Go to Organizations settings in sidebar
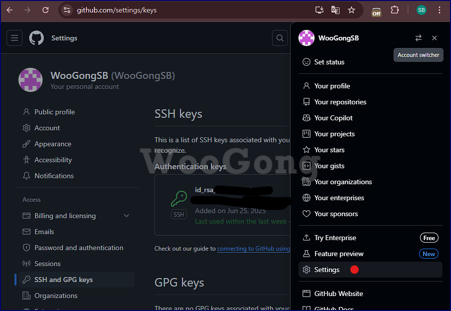The height and width of the screenshot is (311, 451). (76, 296)
